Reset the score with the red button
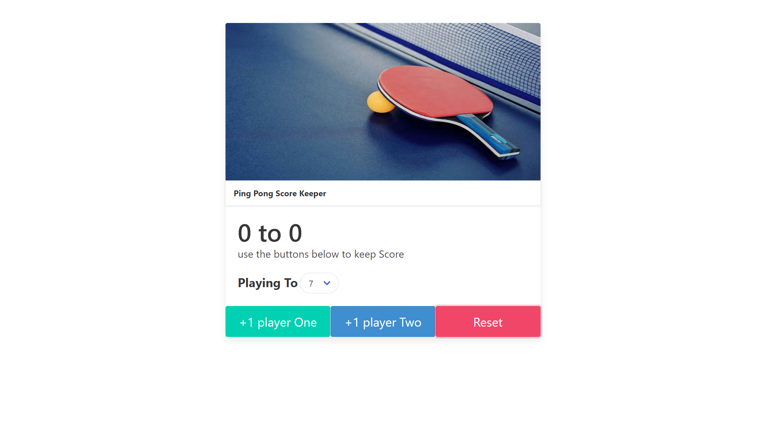This screenshot has height=434, width=764. 488,321
